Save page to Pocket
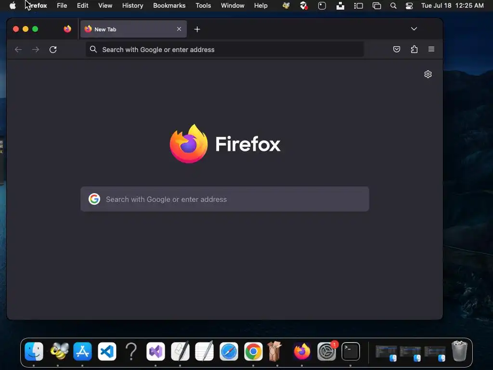 click(397, 49)
